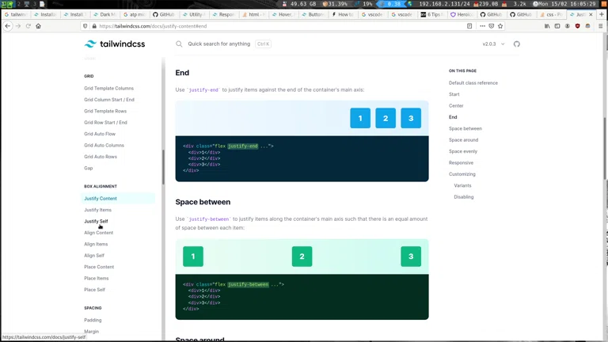Open the Gap docs page

point(89,169)
